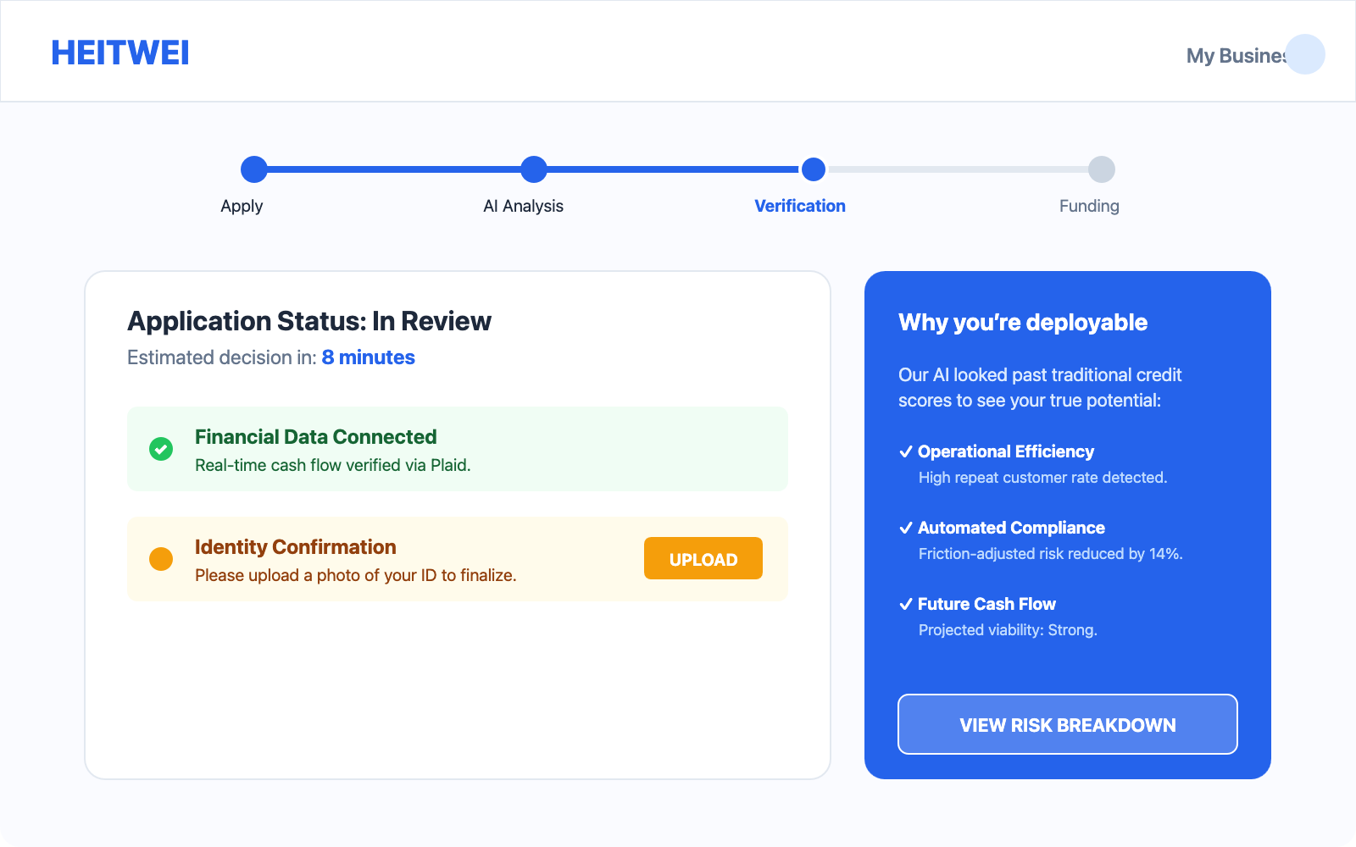Select the Funding step dot
The width and height of the screenshot is (1356, 847).
[x=1102, y=169]
